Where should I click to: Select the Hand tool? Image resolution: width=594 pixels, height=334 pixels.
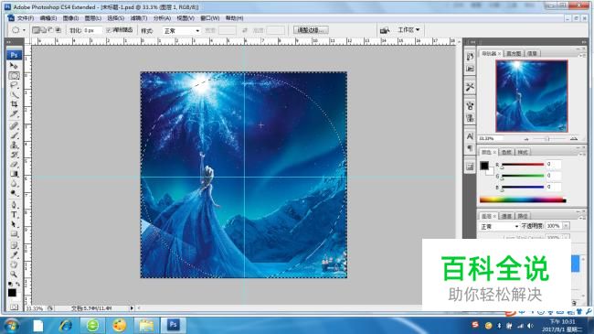pyautogui.click(x=14, y=264)
